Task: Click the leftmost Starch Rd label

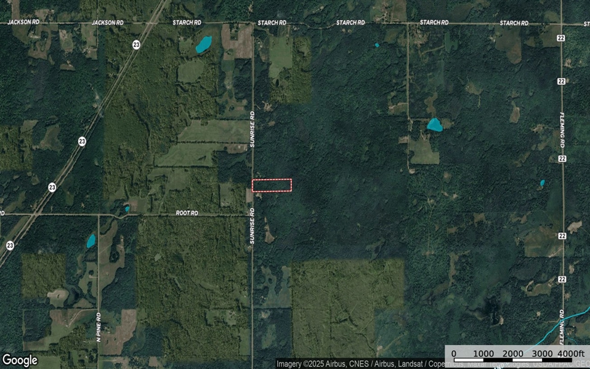Action: [187, 23]
